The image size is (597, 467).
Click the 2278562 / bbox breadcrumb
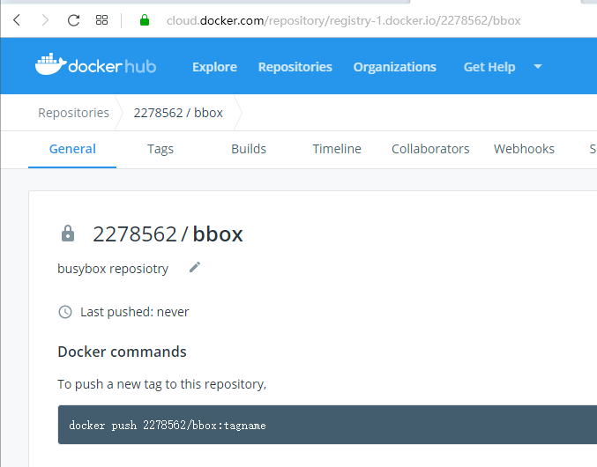point(178,113)
